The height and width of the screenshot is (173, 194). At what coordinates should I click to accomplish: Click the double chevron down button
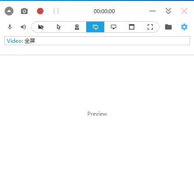[x=168, y=11]
